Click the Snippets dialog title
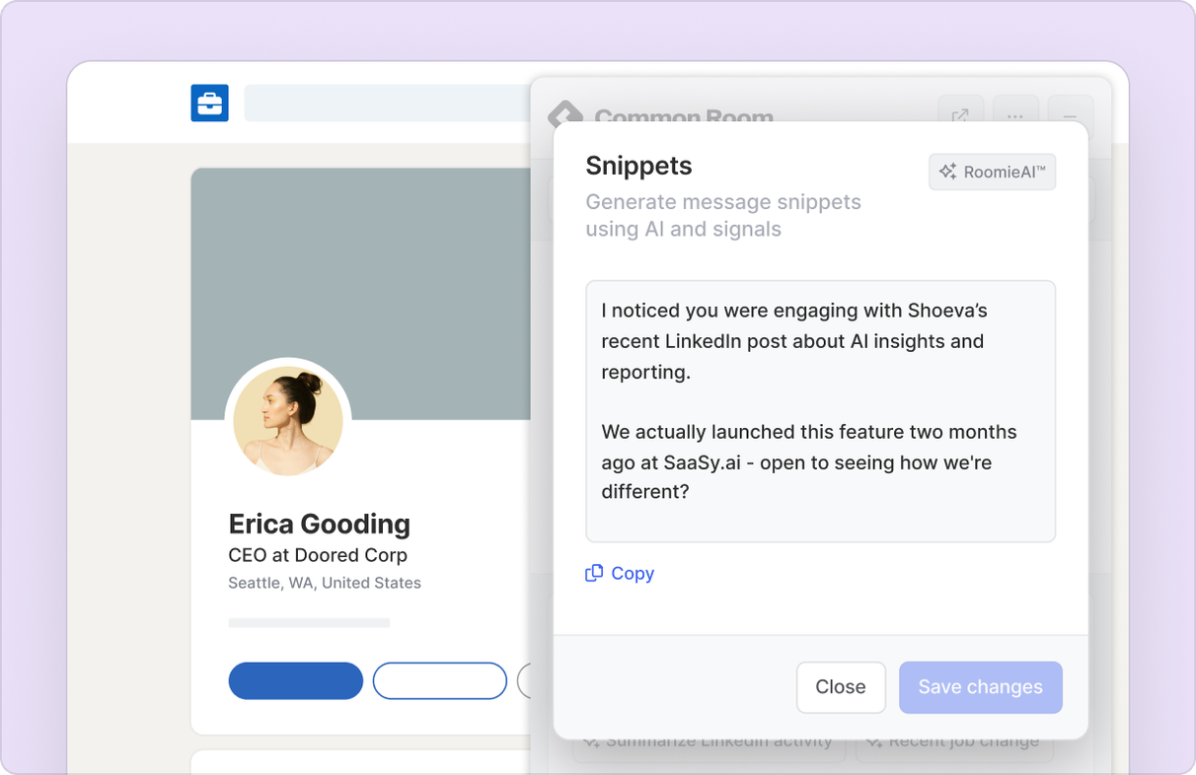The image size is (1196, 775). click(x=638, y=166)
